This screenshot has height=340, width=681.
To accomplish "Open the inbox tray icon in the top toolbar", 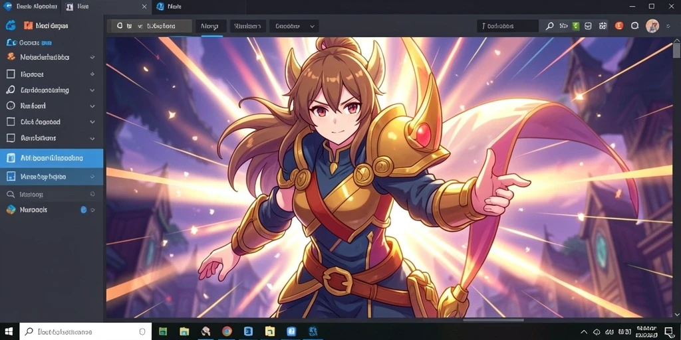I will pos(588,26).
